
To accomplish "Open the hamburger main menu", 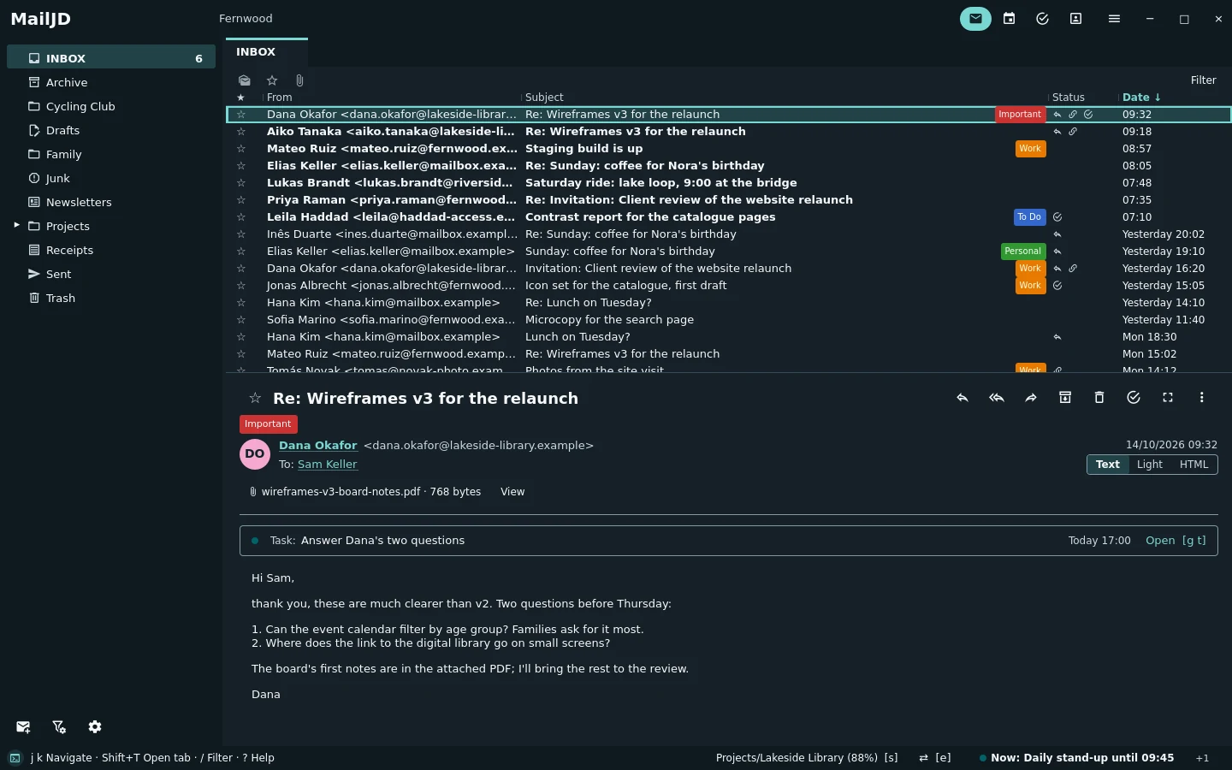I will coord(1114,19).
